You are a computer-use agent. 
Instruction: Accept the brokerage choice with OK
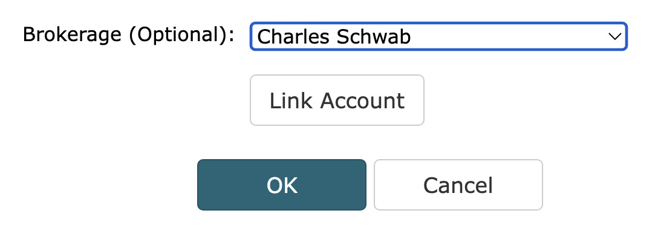tap(282, 185)
